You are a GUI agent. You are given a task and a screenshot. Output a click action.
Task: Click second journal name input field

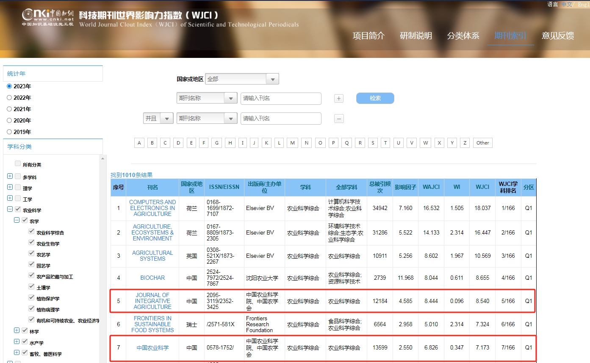pyautogui.click(x=281, y=118)
